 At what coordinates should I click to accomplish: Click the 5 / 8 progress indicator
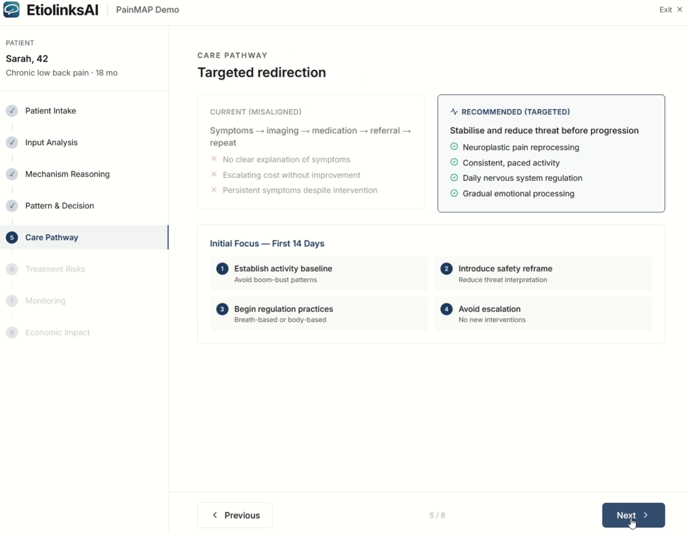437,515
